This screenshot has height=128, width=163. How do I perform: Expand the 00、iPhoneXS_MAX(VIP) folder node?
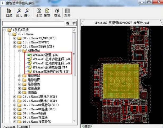[x=15, y=38]
